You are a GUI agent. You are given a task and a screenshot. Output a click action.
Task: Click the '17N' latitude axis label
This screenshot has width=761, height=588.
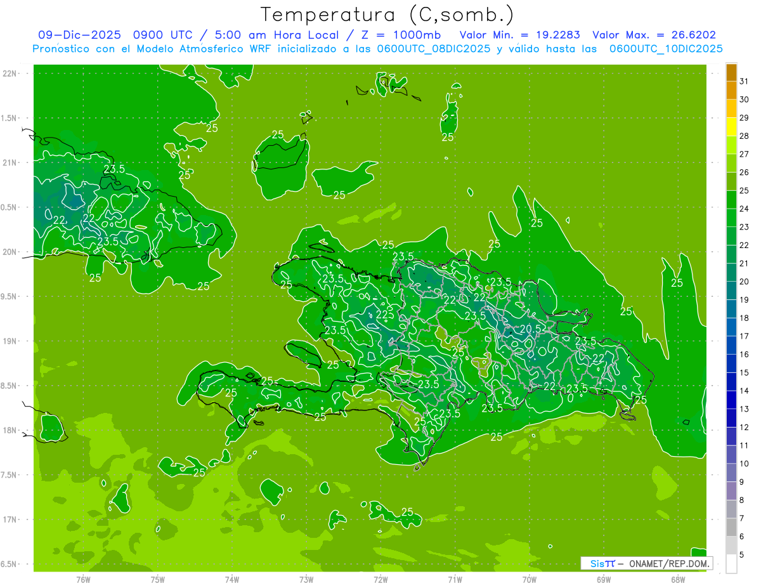pyautogui.click(x=10, y=519)
